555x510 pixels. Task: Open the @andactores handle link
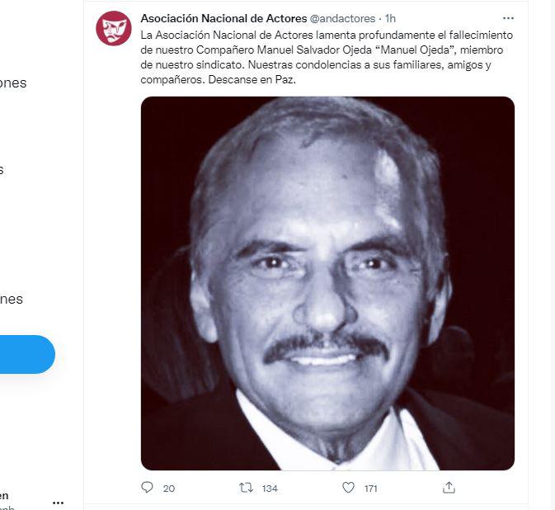[x=344, y=17]
